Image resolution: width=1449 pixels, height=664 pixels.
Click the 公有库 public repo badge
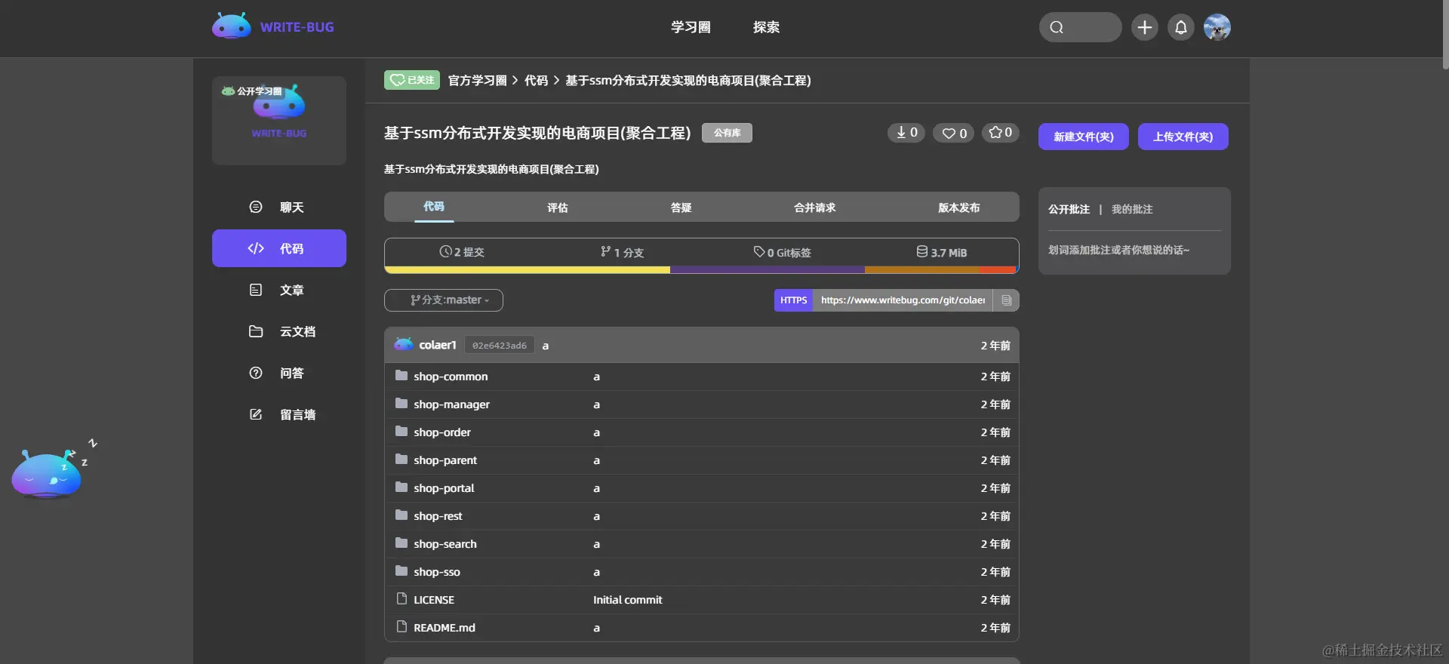[x=727, y=133]
